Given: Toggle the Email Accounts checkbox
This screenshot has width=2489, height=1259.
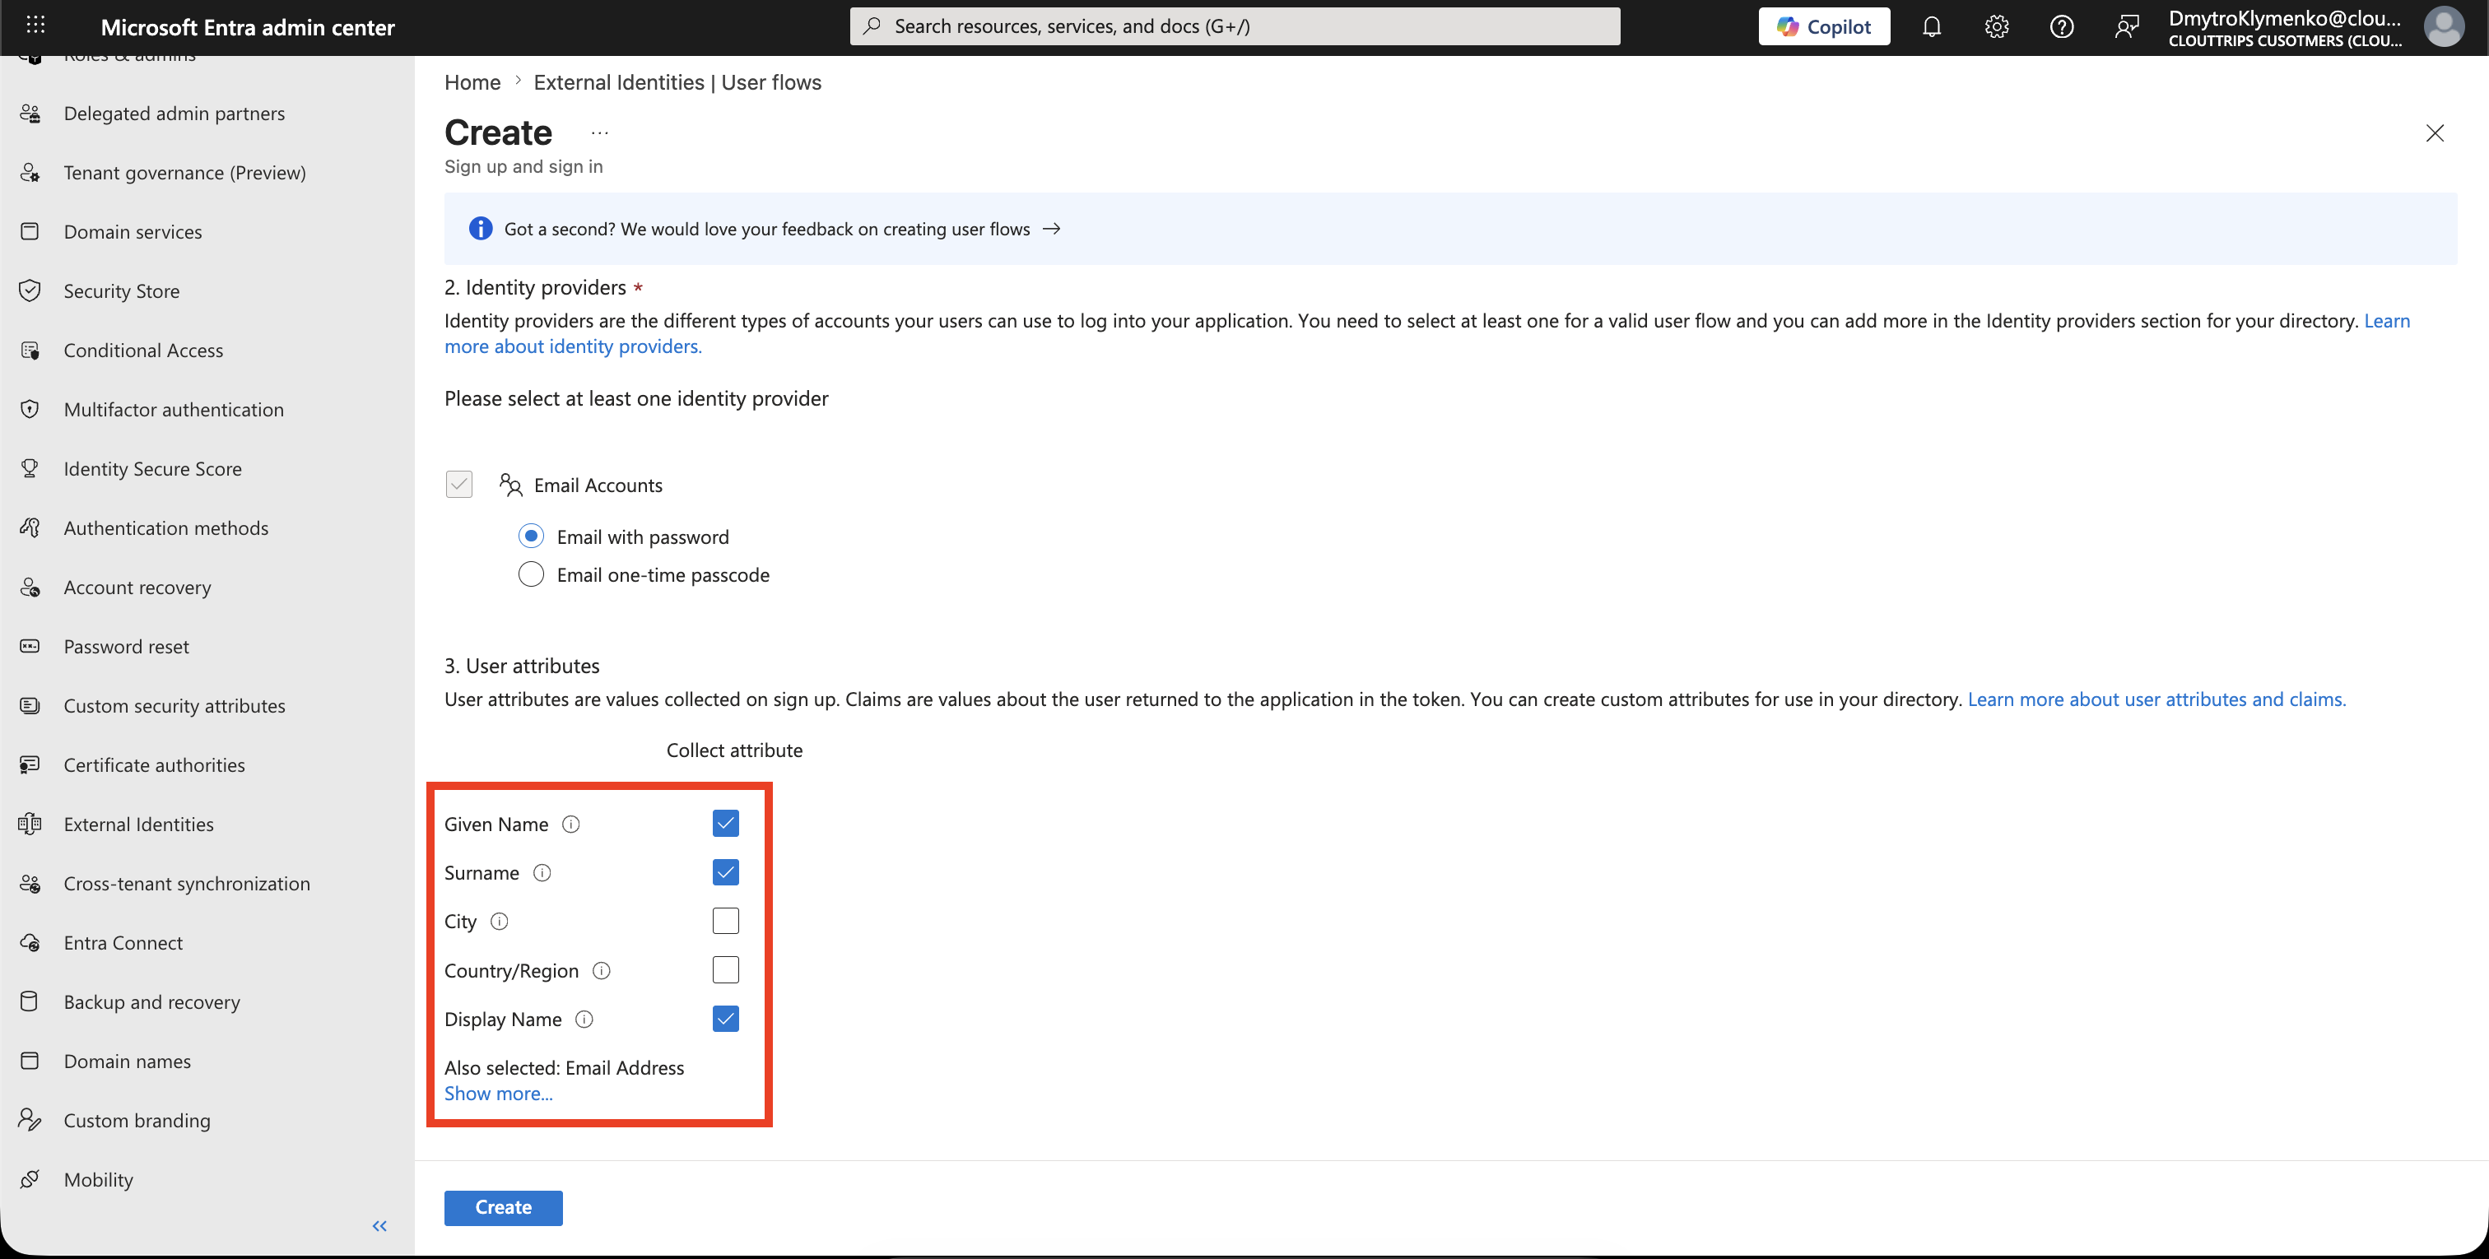Looking at the screenshot, I should [x=459, y=485].
